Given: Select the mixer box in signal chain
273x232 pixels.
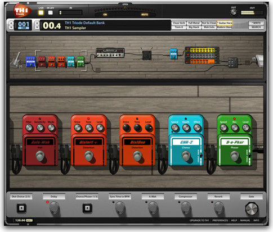Looking at the screenshot, I should pyautogui.click(x=233, y=62).
